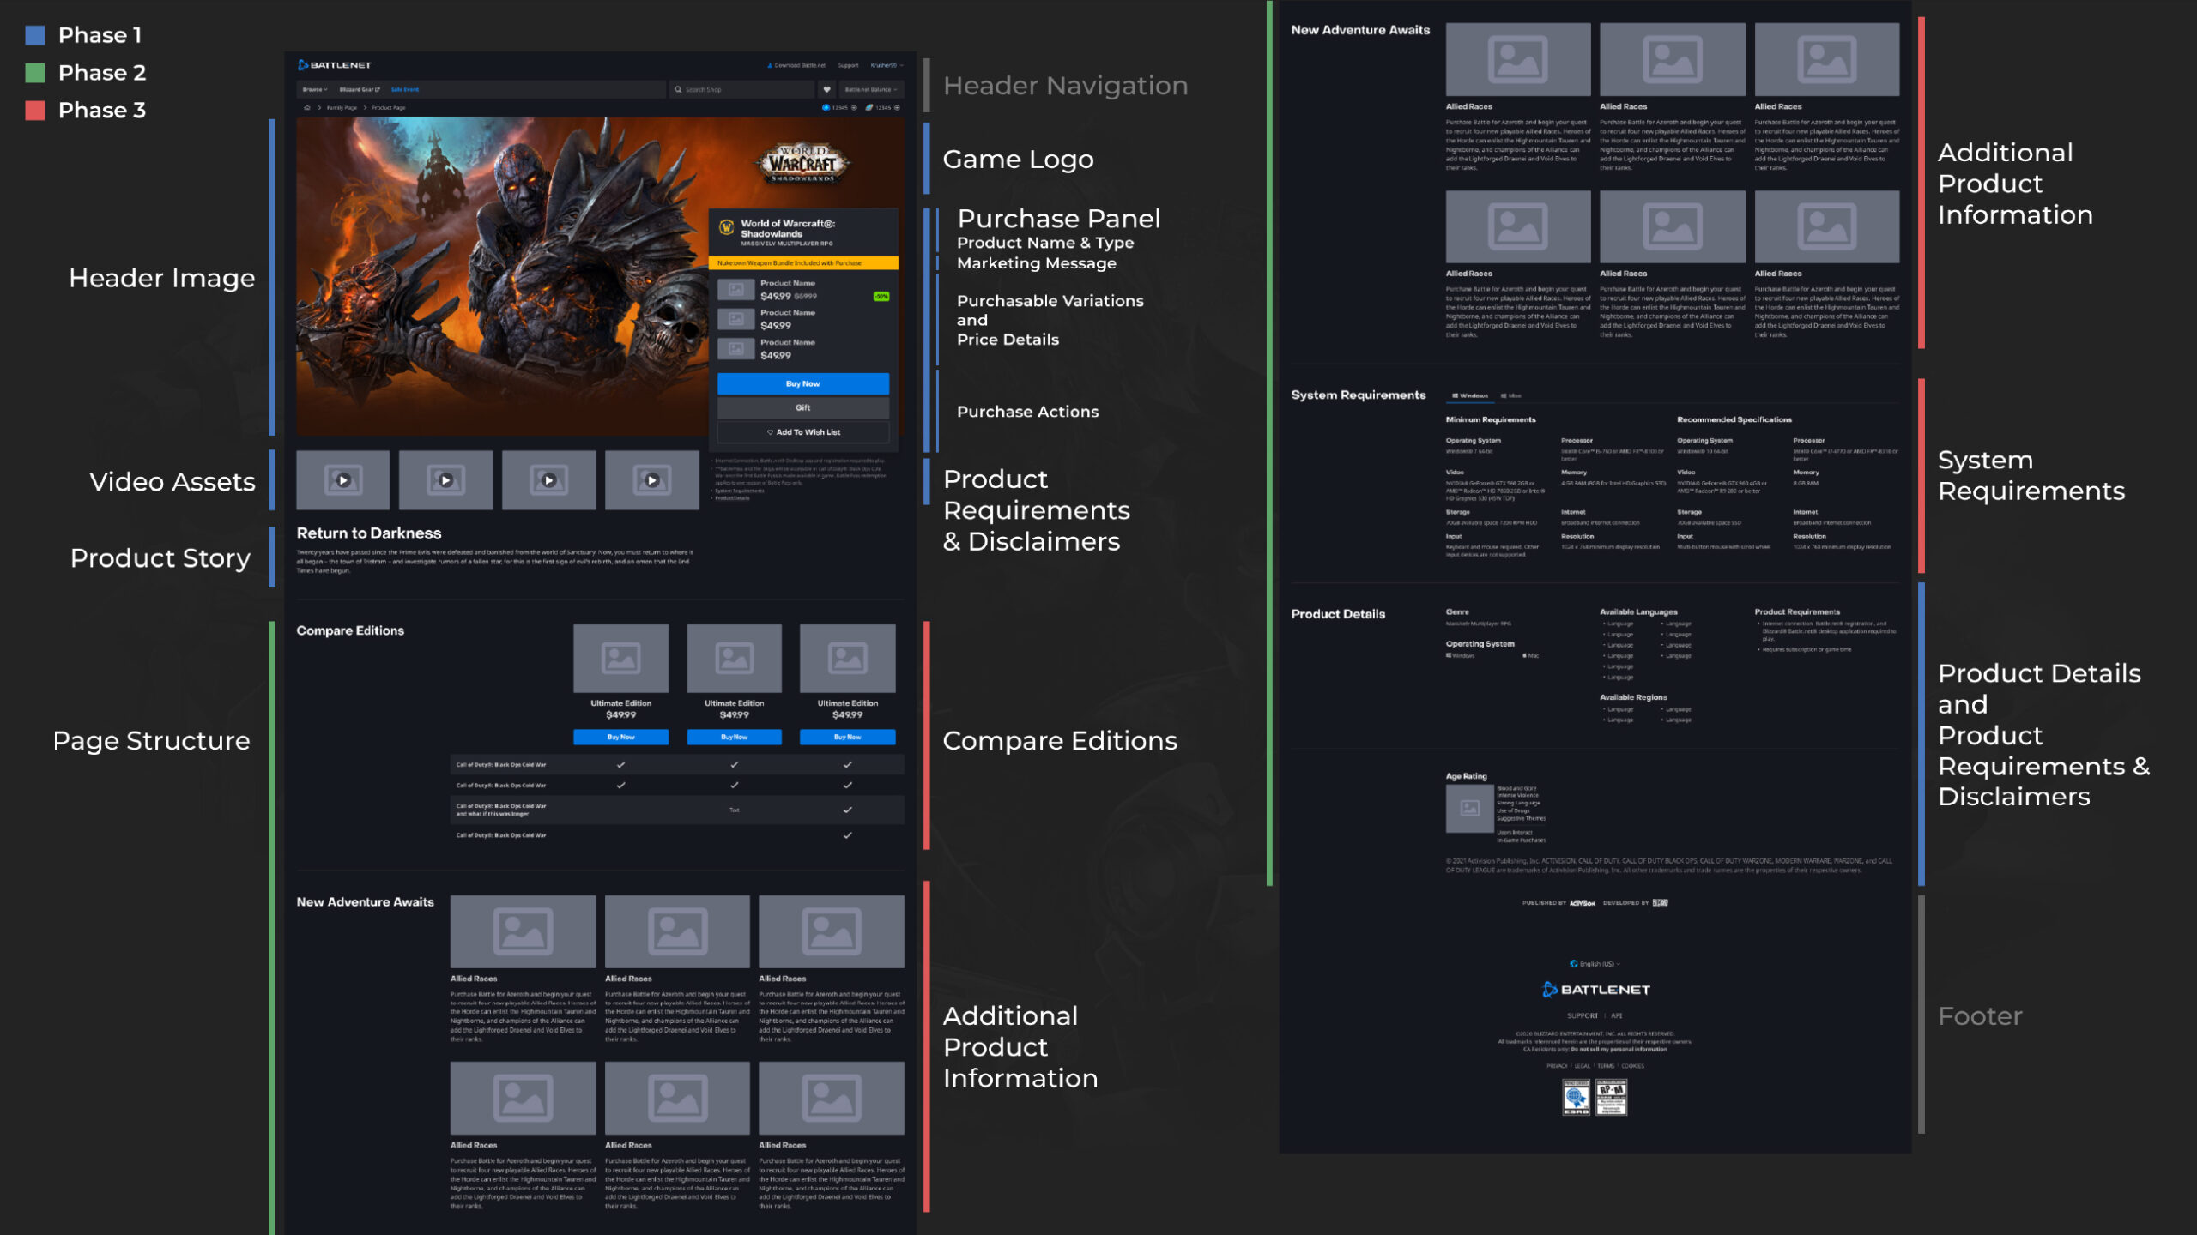Click the Download Battle.net link
The height and width of the screenshot is (1235, 2197).
point(796,65)
